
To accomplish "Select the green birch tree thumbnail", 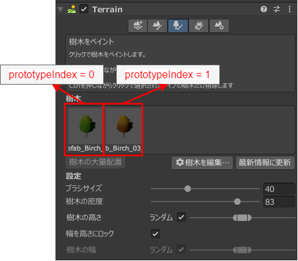I will coord(85,126).
